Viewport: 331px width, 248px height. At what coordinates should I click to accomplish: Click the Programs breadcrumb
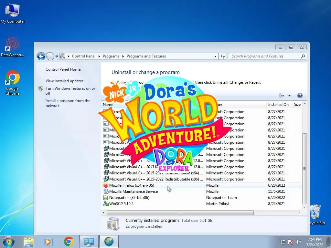tap(111, 56)
